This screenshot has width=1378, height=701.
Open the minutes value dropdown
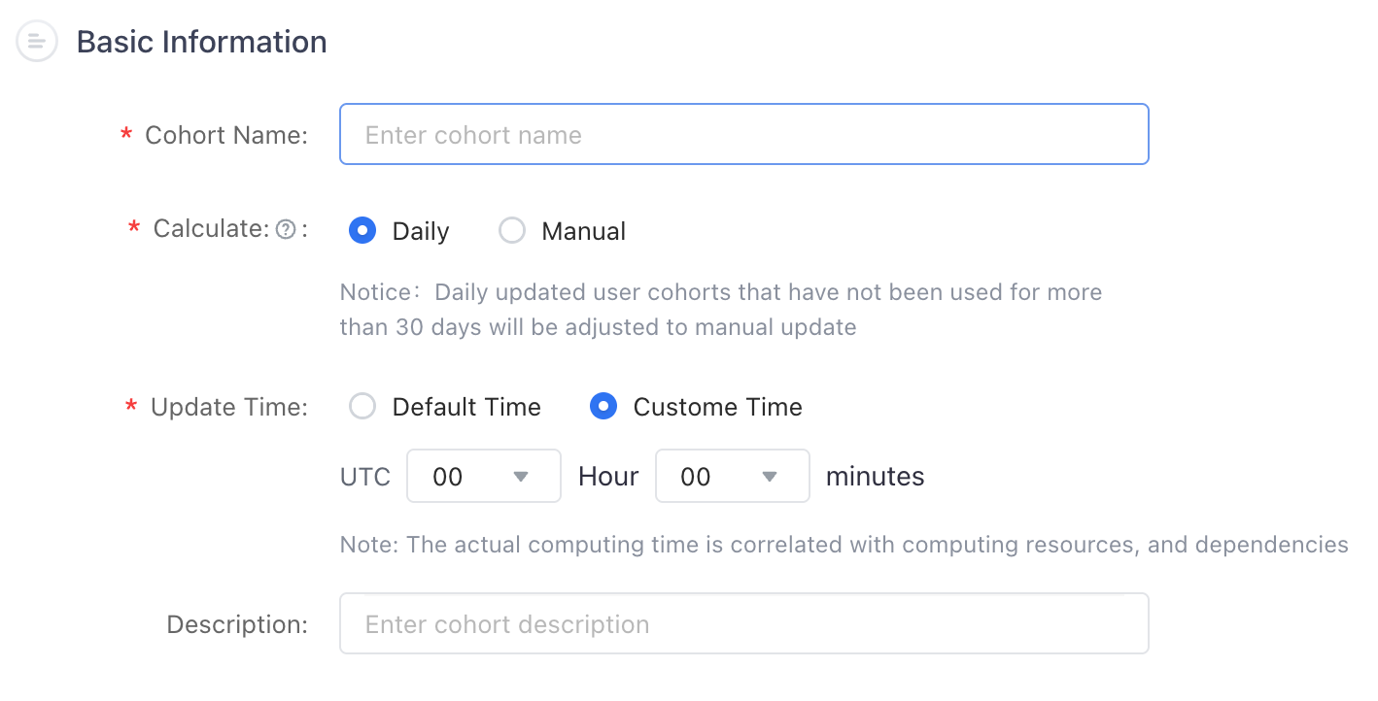click(733, 476)
